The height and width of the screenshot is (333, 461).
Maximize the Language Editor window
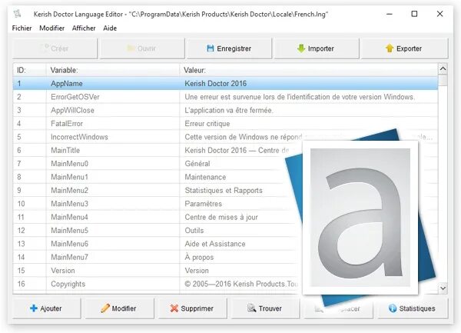click(414, 14)
